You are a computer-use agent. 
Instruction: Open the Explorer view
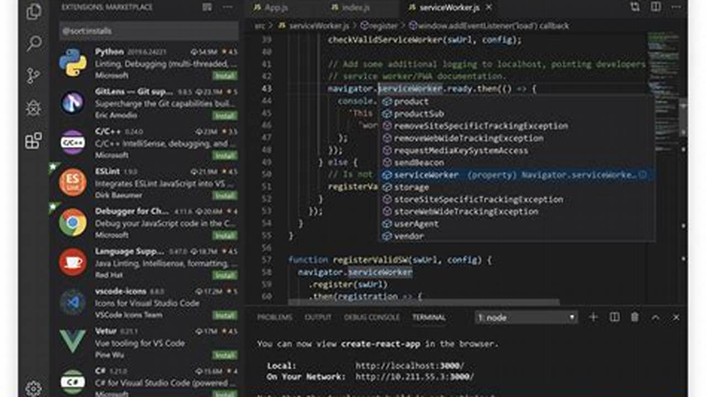[34, 11]
